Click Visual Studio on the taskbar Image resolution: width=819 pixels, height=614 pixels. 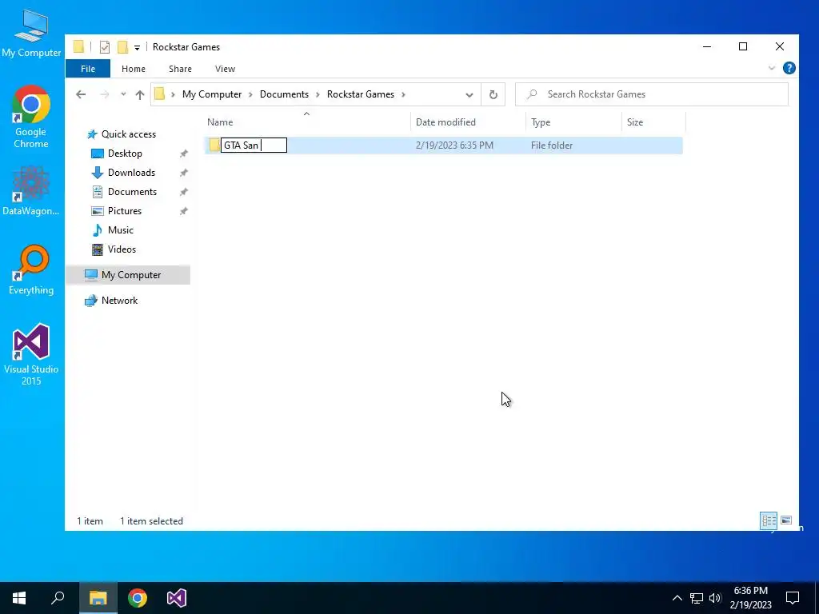pos(177,598)
